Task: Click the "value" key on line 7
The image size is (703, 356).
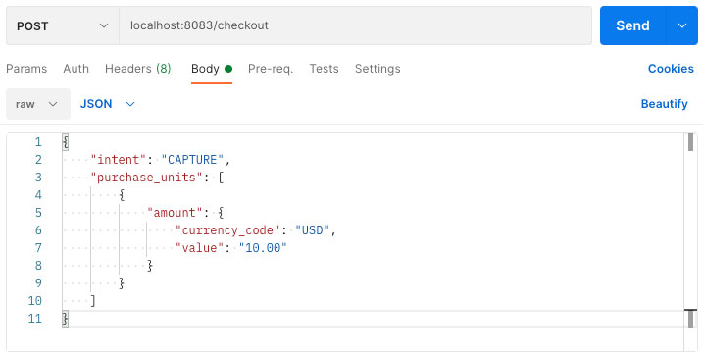Action: point(199,248)
